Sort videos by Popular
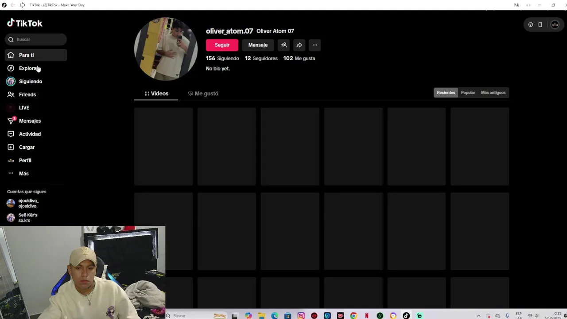The width and height of the screenshot is (567, 319). coord(468,93)
